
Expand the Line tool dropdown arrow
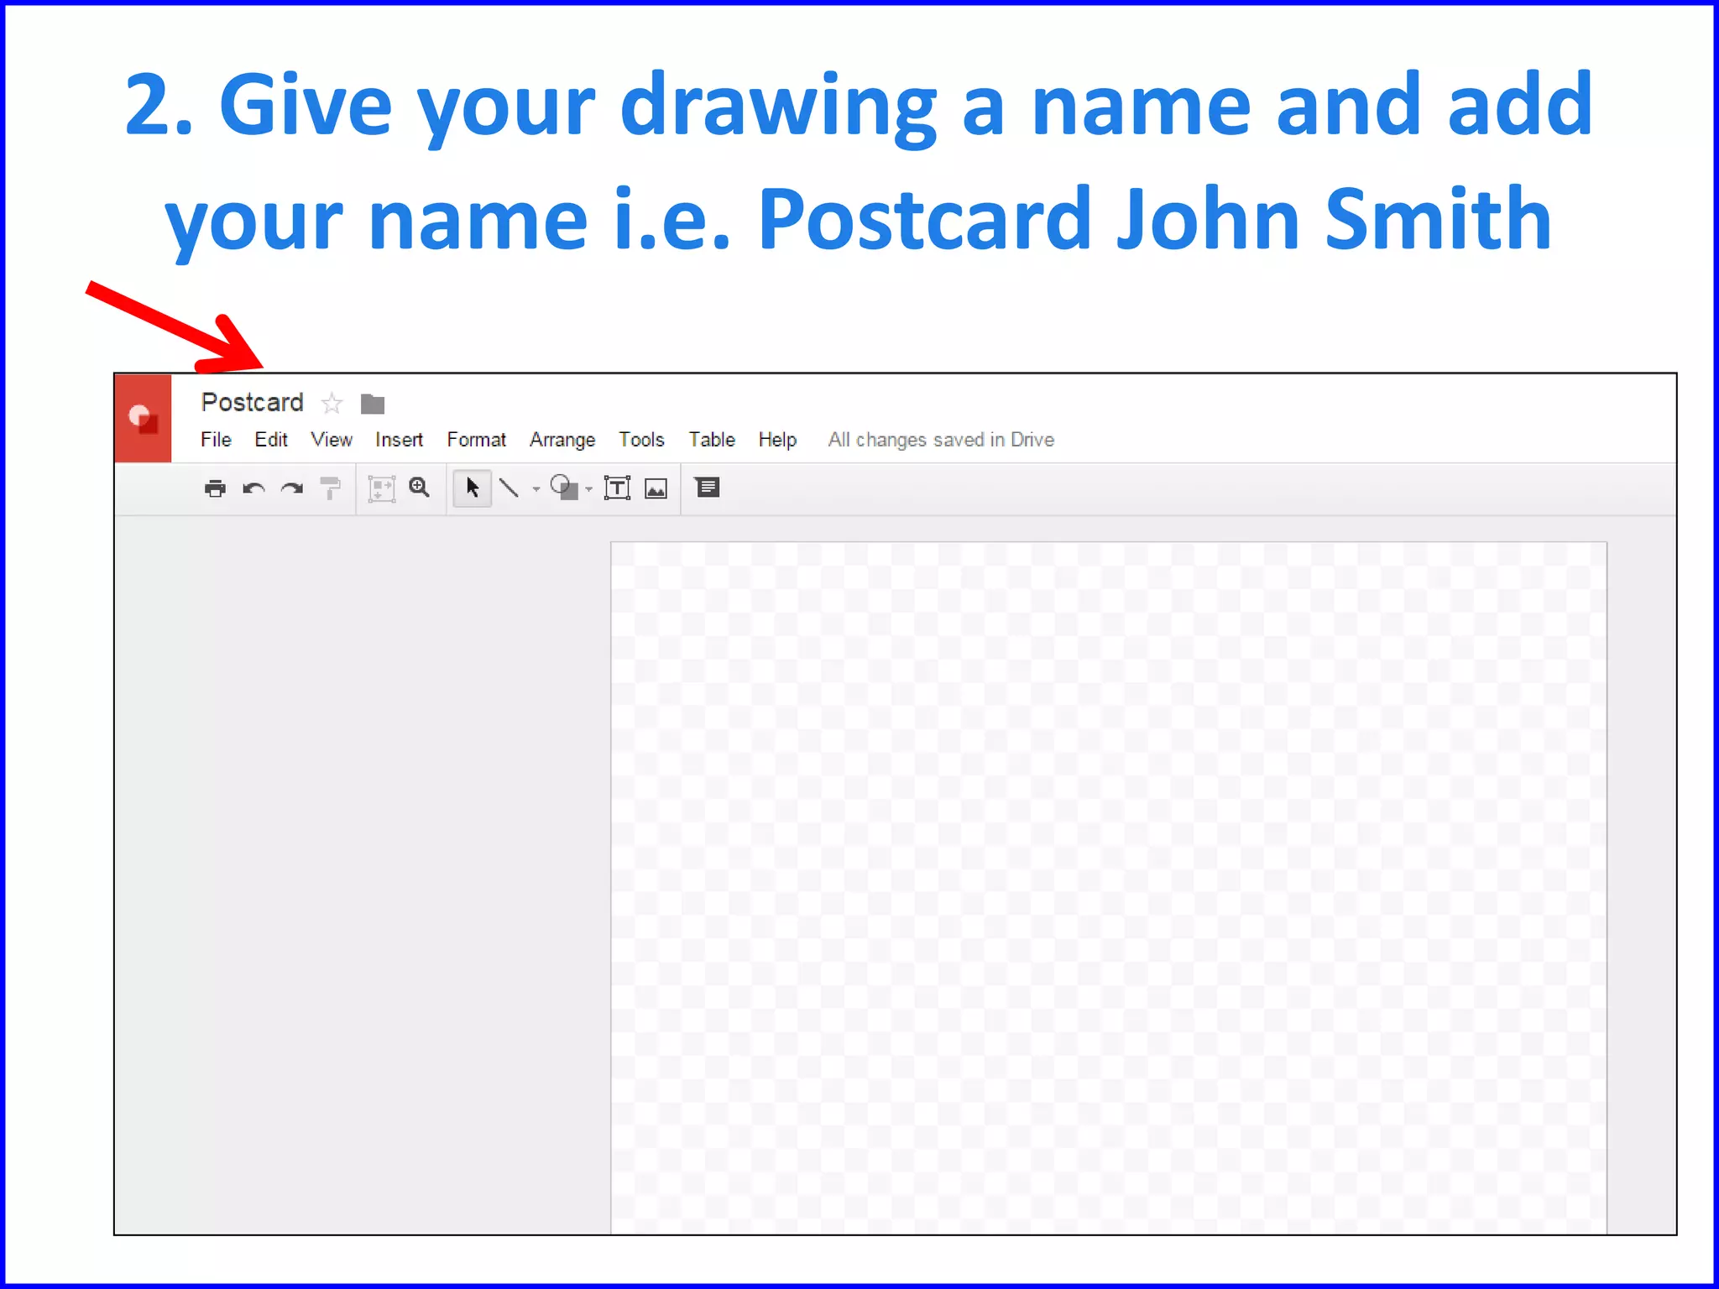536,489
